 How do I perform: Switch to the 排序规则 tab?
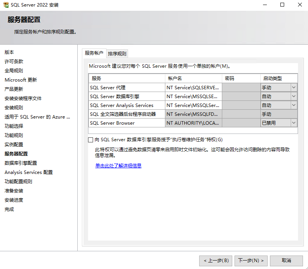coord(117,53)
